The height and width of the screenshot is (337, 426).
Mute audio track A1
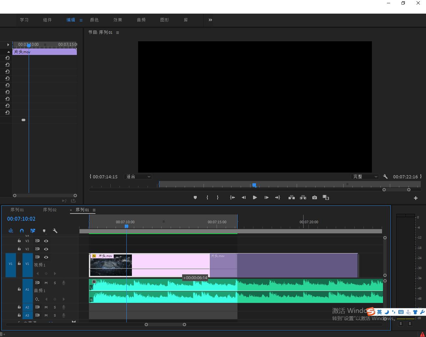(x=46, y=283)
